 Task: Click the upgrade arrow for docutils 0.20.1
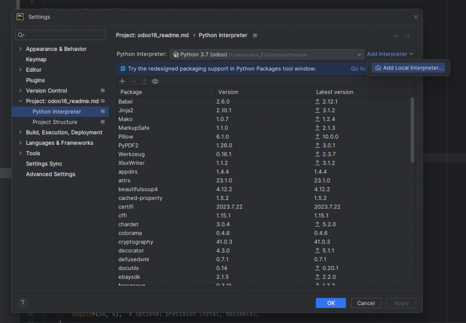point(317,268)
